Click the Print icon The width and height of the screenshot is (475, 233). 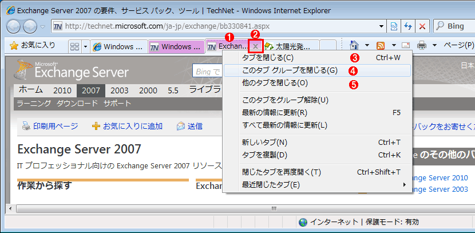point(421,45)
